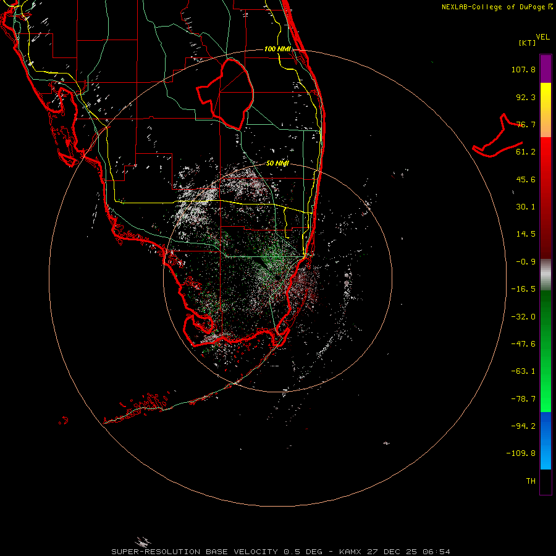Image resolution: width=556 pixels, height=556 pixels.
Task: Click the 100 NMI range ring label
Action: [277, 49]
